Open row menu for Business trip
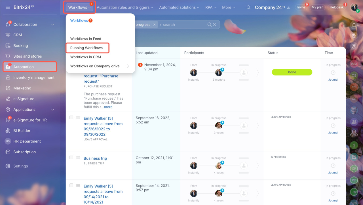 pyautogui.click(x=78, y=158)
